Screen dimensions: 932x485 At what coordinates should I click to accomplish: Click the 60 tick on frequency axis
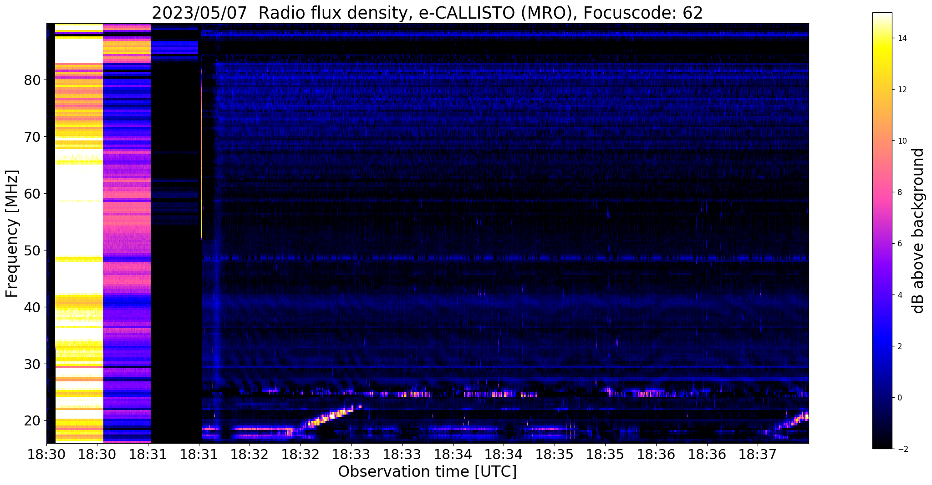[x=32, y=194]
